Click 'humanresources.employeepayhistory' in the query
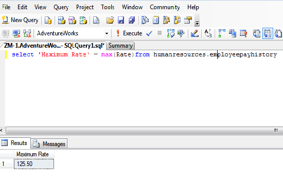The width and height of the screenshot is (283, 185). (215, 54)
